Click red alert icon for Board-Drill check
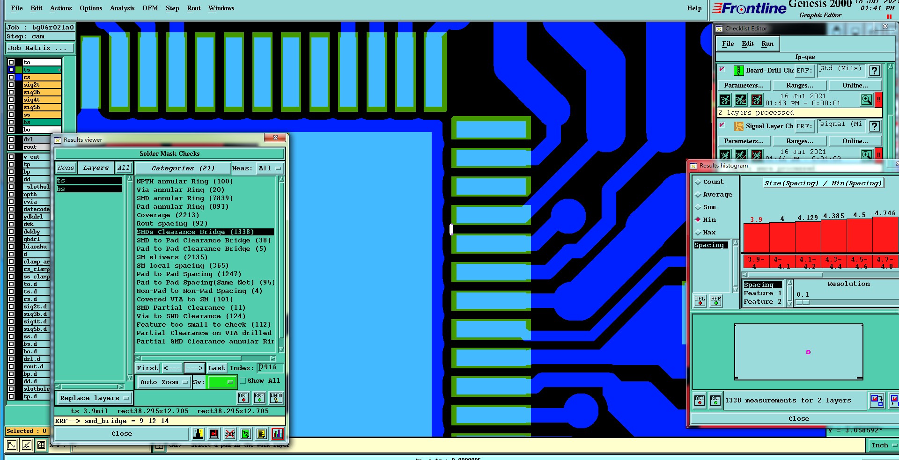This screenshot has height=460, width=899. (x=879, y=100)
